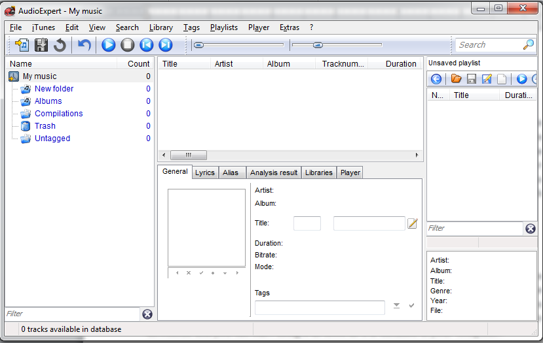Click the blue back arrow in playlist panel
This screenshot has width=543, height=343.
437,79
